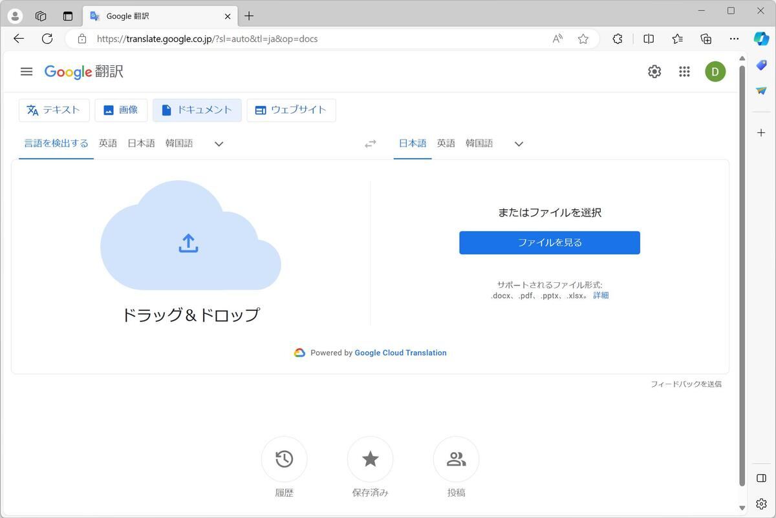Image resolution: width=776 pixels, height=518 pixels.
Task: Click the address bar URL
Action: click(207, 39)
